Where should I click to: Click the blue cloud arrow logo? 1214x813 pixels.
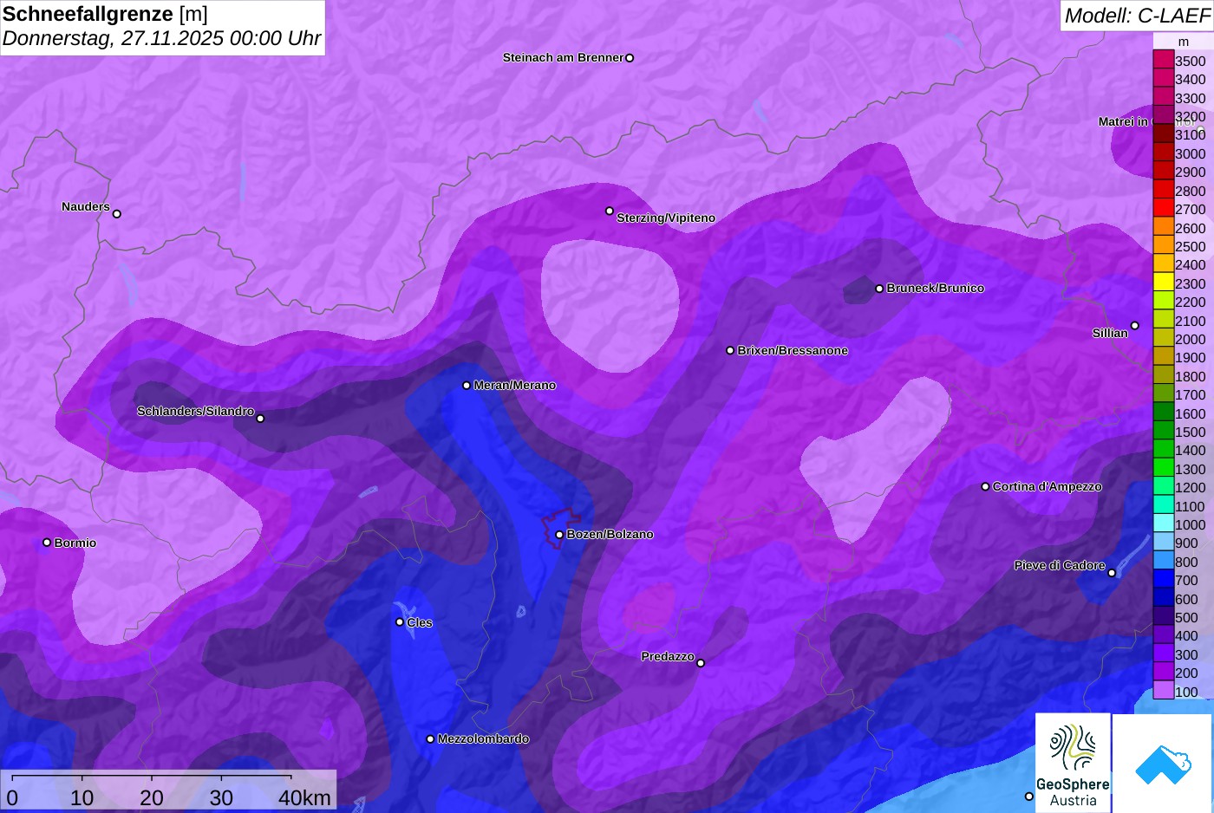click(1163, 764)
